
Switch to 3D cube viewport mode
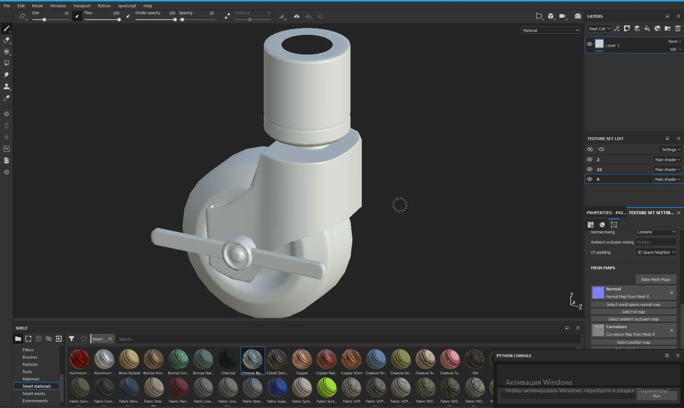551,16
